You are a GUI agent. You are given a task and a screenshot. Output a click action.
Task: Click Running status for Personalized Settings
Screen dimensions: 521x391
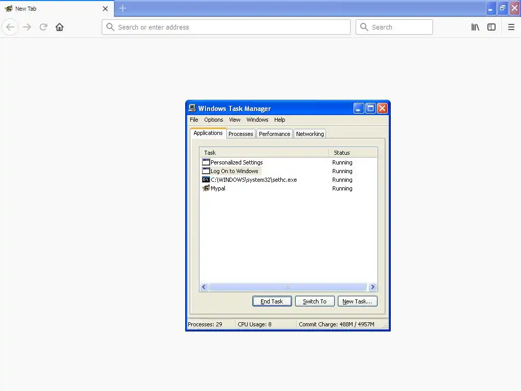[342, 162]
